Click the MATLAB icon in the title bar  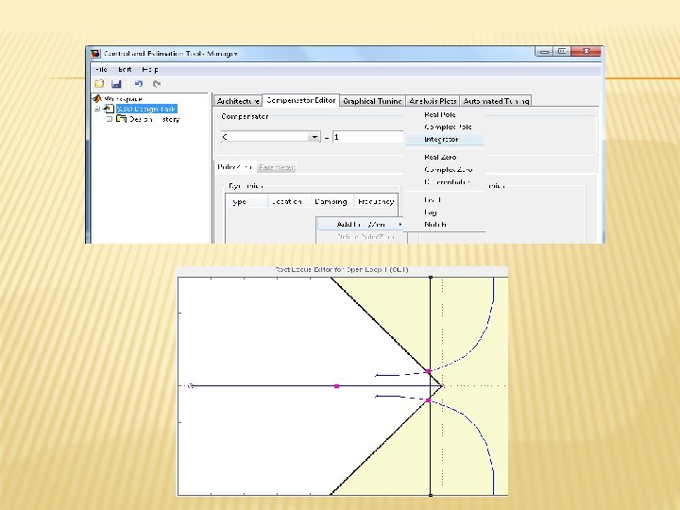pyautogui.click(x=95, y=54)
